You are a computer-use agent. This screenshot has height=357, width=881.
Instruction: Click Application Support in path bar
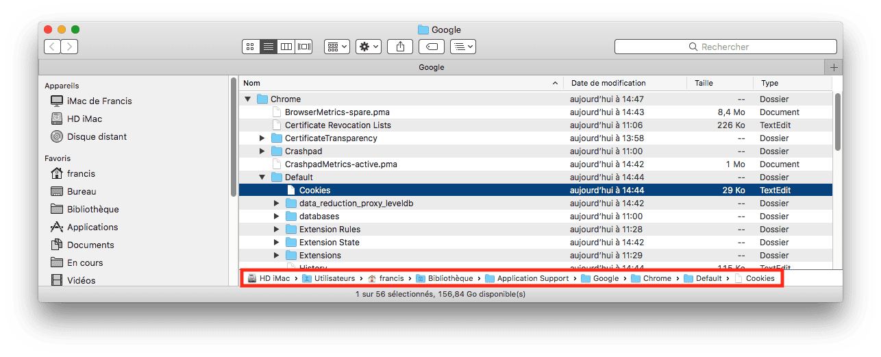pos(527,279)
